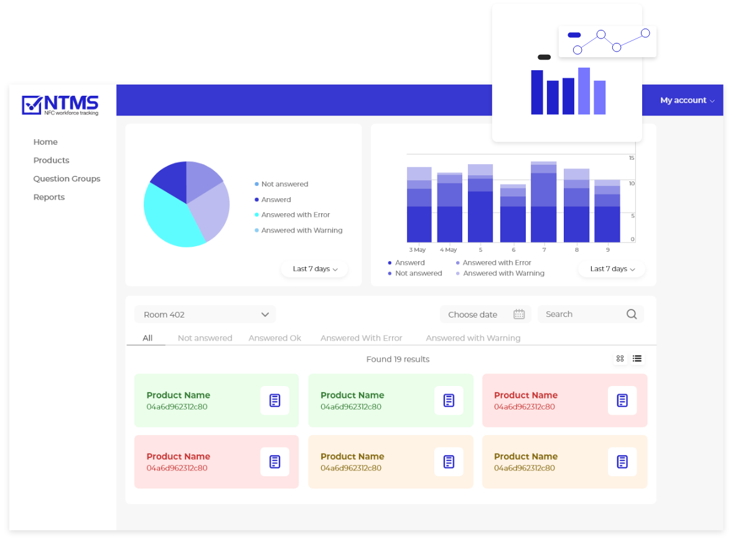Click Answered with Error bar chart legend

point(493,263)
